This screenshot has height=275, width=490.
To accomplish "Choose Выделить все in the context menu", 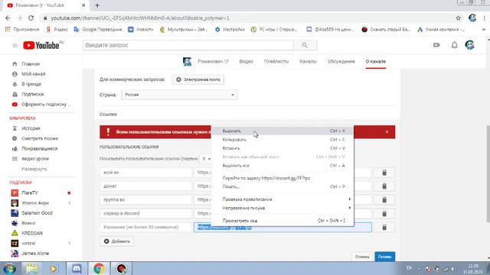I will click(283, 166).
